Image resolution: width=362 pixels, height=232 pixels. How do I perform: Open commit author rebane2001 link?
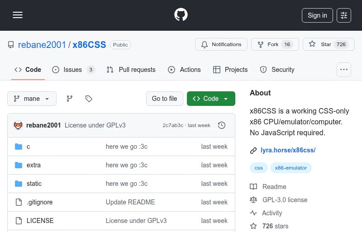coord(43,125)
